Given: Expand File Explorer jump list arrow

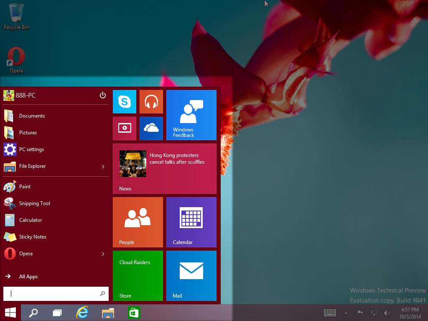Looking at the screenshot, I should click(x=103, y=167).
